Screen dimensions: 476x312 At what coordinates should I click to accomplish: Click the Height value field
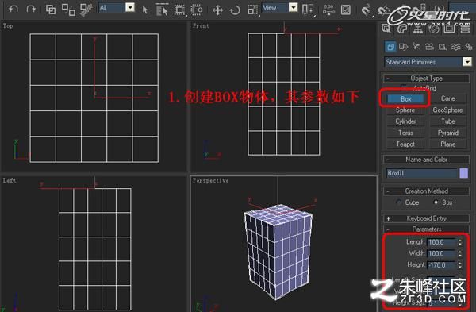pos(442,265)
